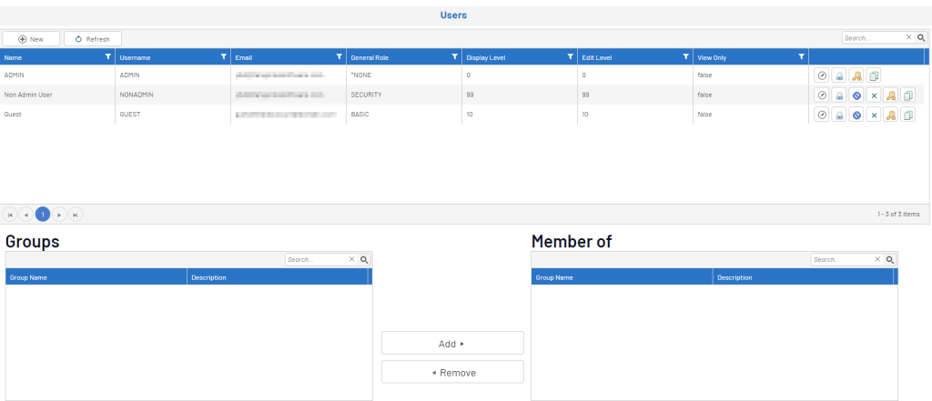The image size is (932, 401).
Task: Click New user button
Action: click(x=31, y=39)
